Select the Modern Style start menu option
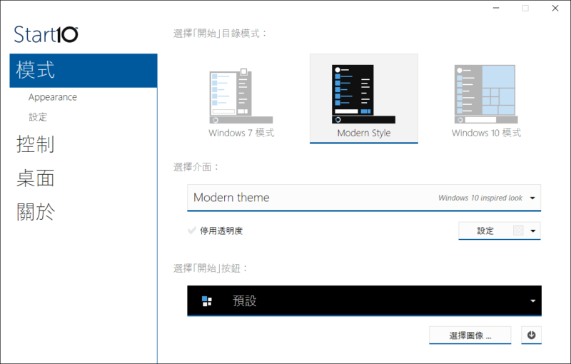The height and width of the screenshot is (364, 571). [x=364, y=98]
